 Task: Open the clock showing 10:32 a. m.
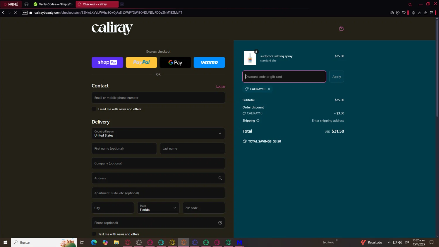(x=419, y=242)
